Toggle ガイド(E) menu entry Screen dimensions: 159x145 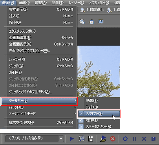coord(39,72)
